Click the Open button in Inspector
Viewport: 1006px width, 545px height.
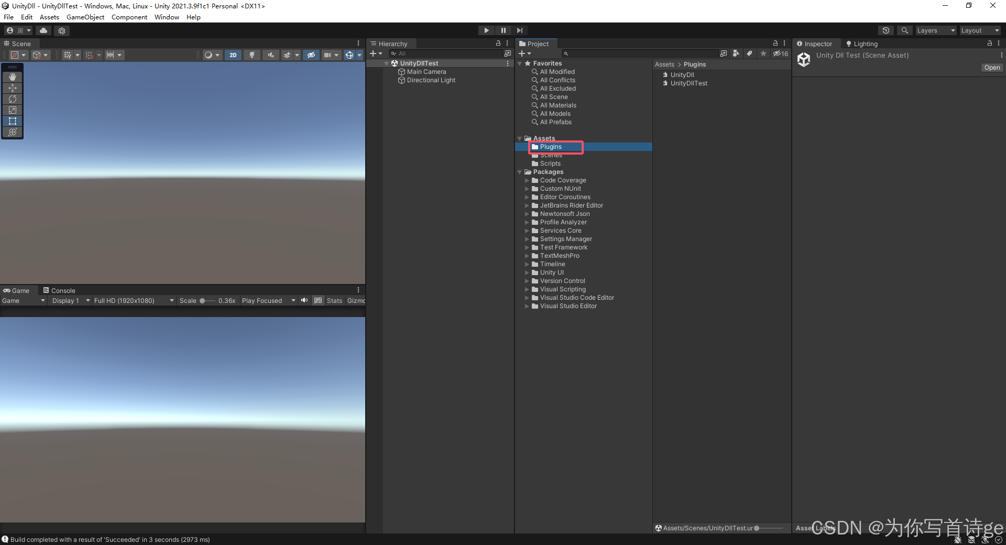point(992,68)
